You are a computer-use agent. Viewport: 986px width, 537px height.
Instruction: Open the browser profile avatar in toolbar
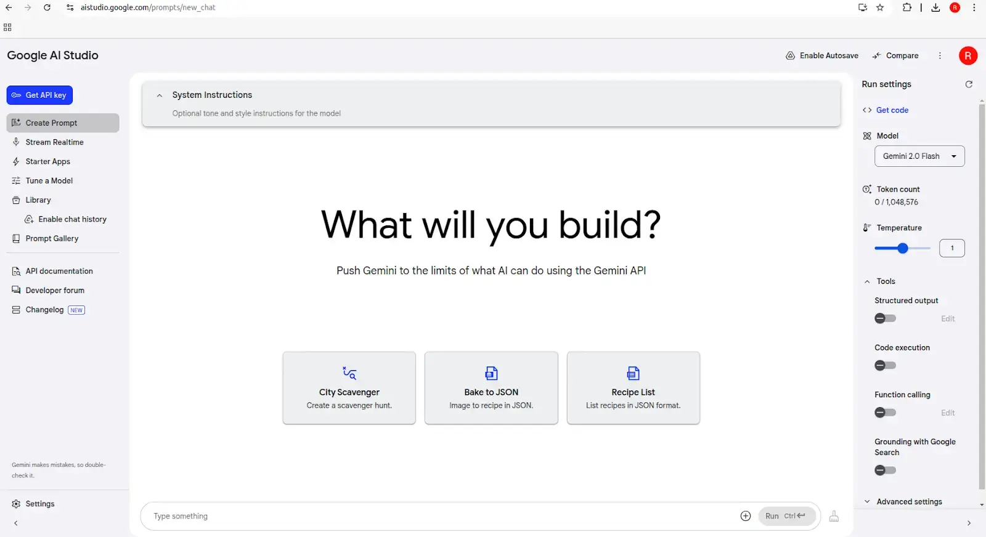click(x=955, y=7)
